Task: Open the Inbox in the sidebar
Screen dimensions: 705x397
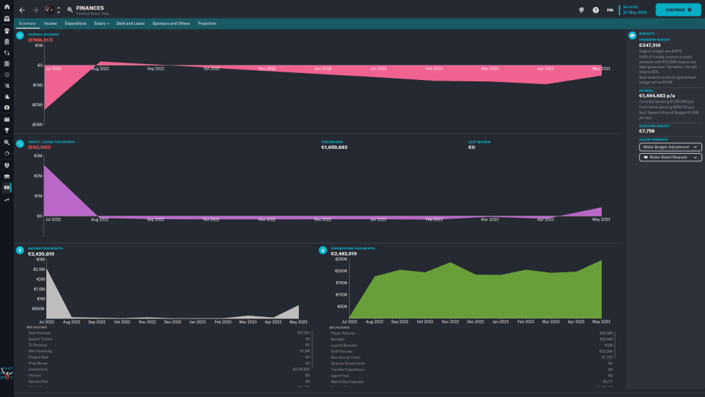Action: [7, 19]
